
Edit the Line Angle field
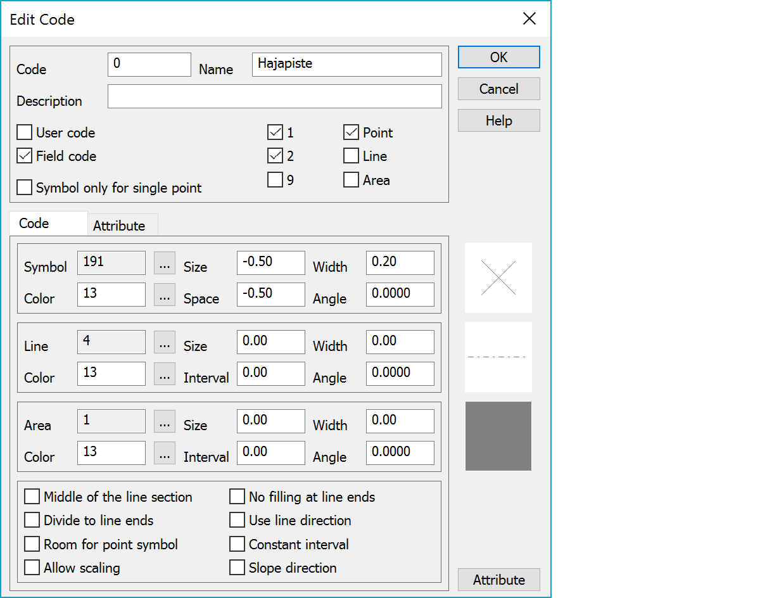400,374
